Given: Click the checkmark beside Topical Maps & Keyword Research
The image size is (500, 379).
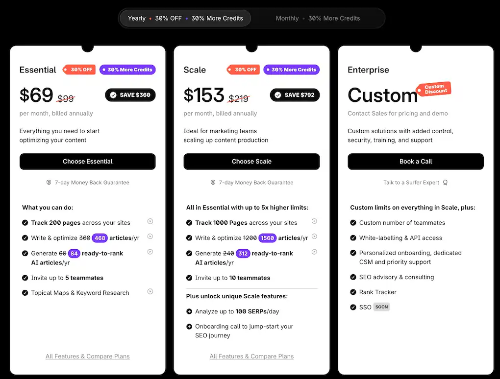Looking at the screenshot, I should pyautogui.click(x=25, y=292).
